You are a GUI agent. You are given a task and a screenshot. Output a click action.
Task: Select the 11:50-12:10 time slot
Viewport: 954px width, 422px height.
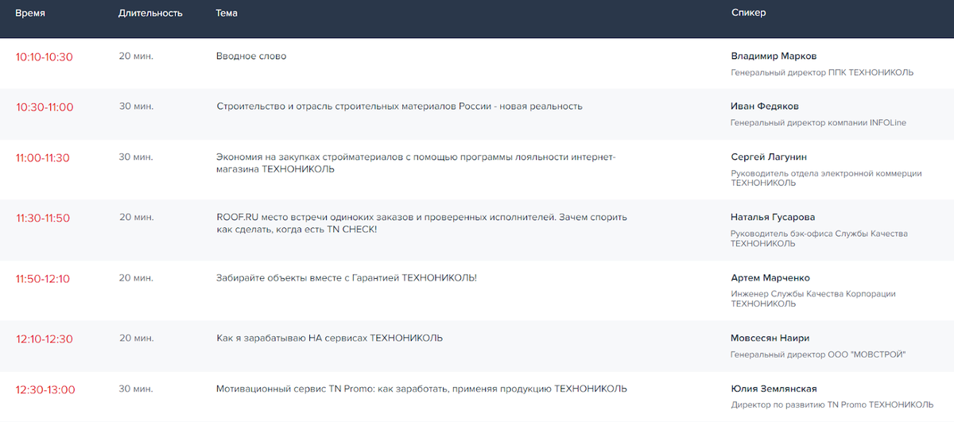43,278
